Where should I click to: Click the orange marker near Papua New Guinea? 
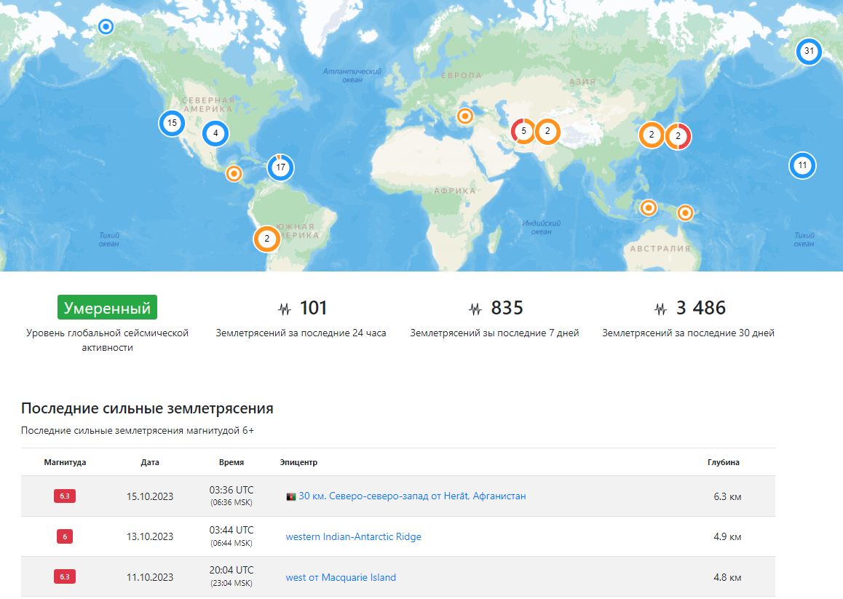(x=685, y=213)
